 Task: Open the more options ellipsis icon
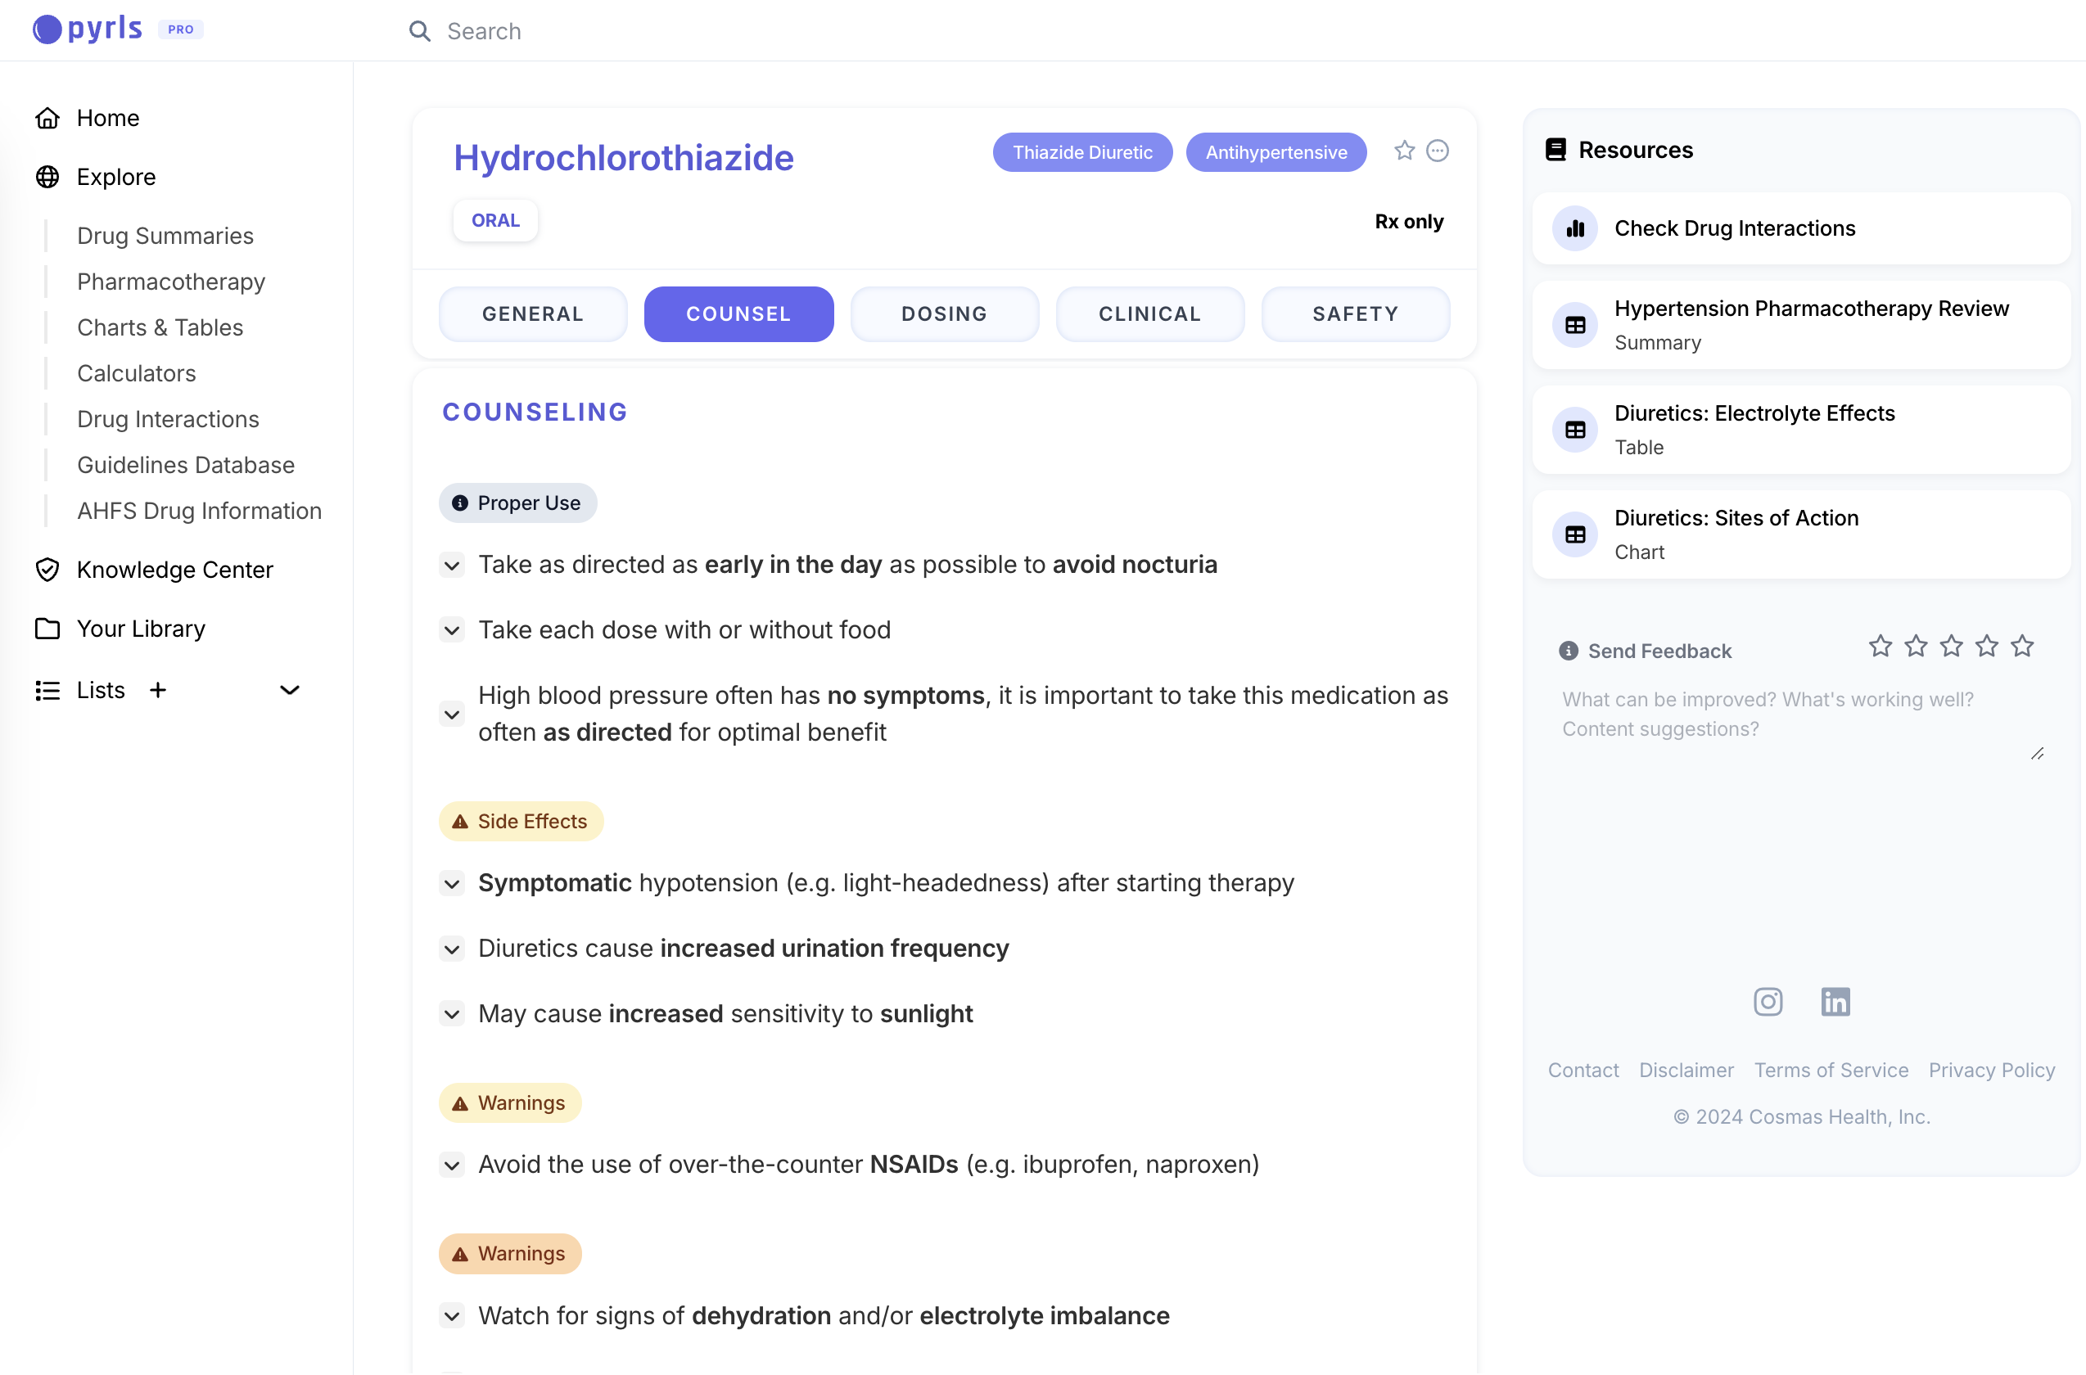(x=1437, y=151)
